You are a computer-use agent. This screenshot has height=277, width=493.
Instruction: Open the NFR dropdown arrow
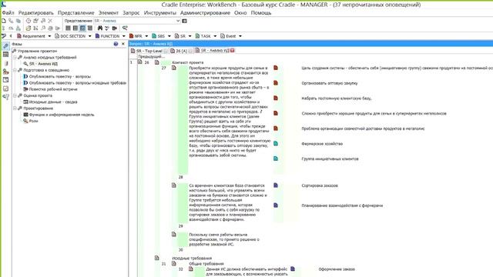(146, 36)
